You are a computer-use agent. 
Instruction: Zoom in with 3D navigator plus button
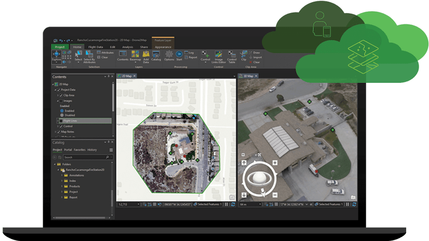pyautogui.click(x=275, y=163)
